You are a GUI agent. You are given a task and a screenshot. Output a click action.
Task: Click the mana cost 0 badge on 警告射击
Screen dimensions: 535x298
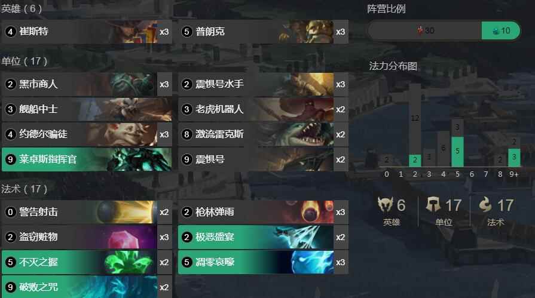10,212
